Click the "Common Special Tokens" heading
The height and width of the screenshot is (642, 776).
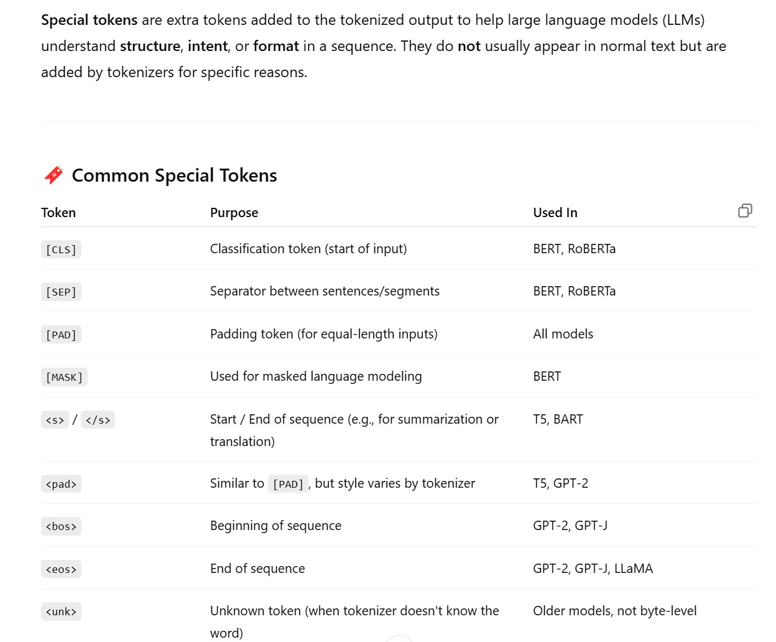tap(174, 175)
